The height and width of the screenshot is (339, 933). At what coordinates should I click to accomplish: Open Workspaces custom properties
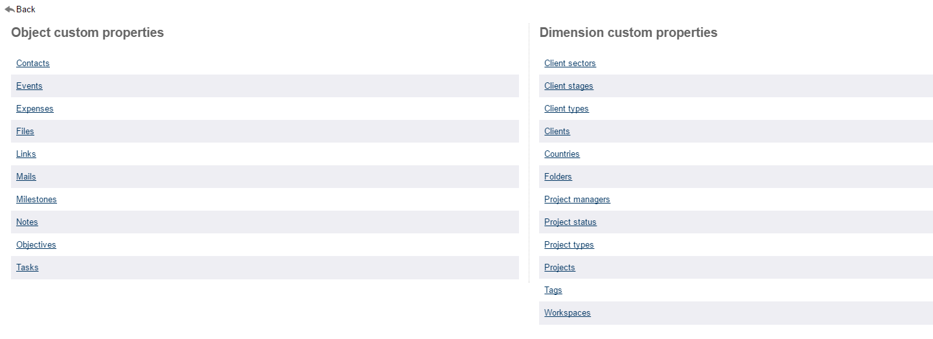click(568, 313)
